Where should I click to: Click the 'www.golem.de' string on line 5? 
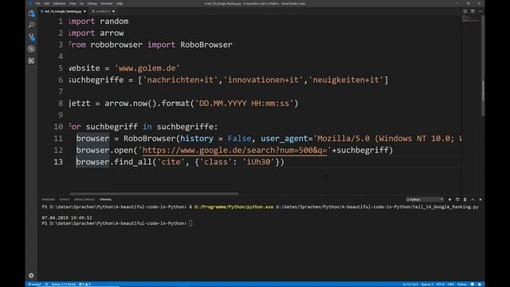coord(147,69)
